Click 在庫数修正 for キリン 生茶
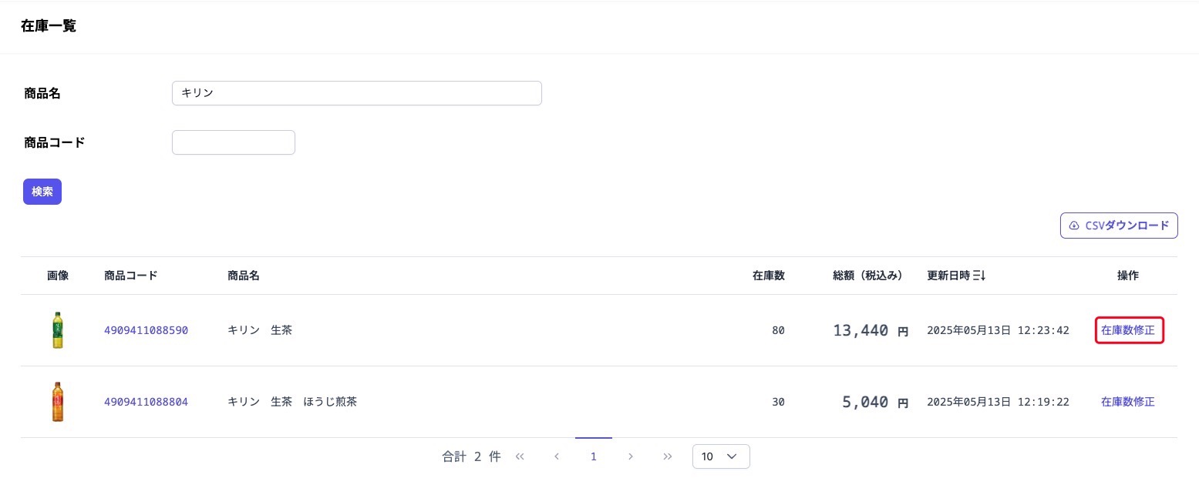 (1128, 330)
